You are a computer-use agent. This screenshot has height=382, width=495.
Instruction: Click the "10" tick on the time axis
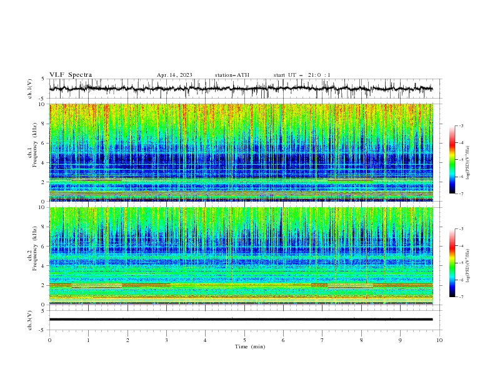[439, 340]
